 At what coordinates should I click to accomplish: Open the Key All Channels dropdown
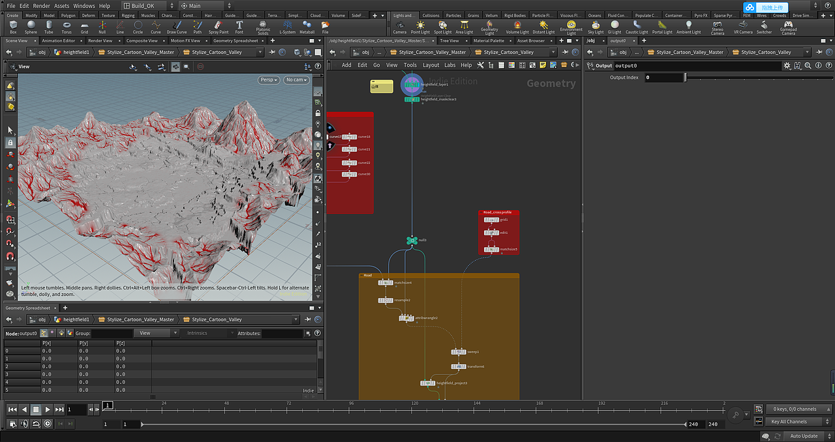point(798,422)
